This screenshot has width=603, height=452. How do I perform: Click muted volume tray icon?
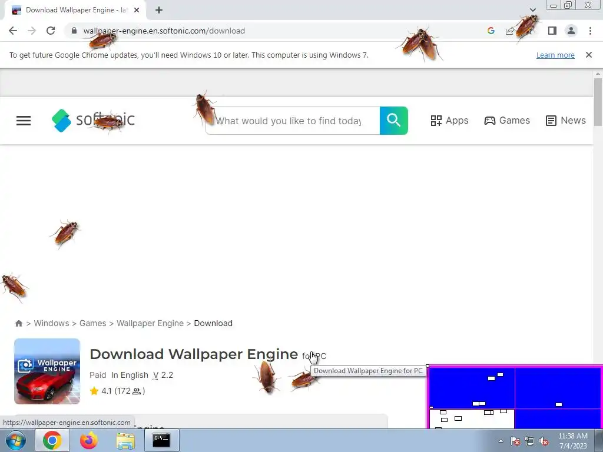click(x=544, y=441)
